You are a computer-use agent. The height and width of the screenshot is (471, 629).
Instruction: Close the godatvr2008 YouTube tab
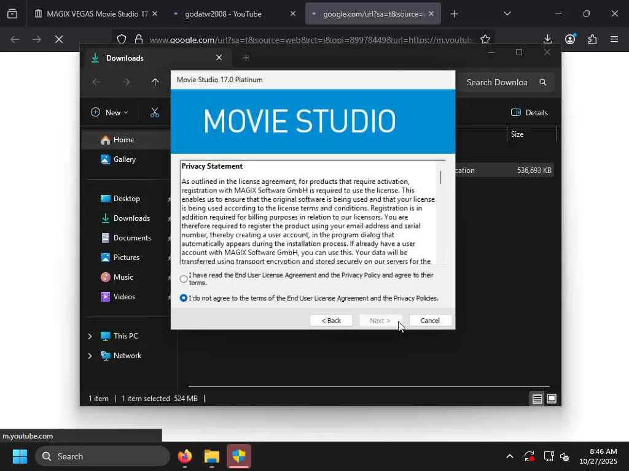click(293, 13)
